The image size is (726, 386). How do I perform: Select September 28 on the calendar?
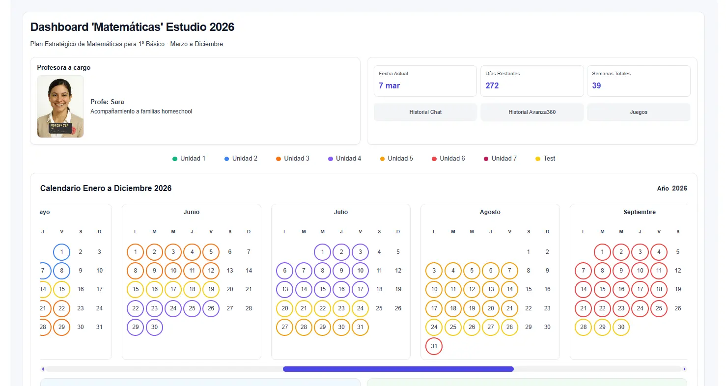pyautogui.click(x=583, y=327)
